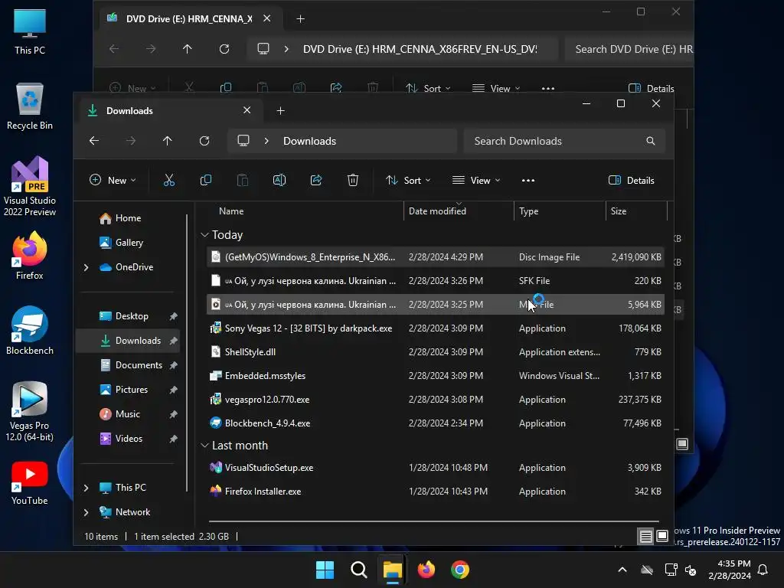Click the Copy icon in Downloads toolbar

coord(205,181)
